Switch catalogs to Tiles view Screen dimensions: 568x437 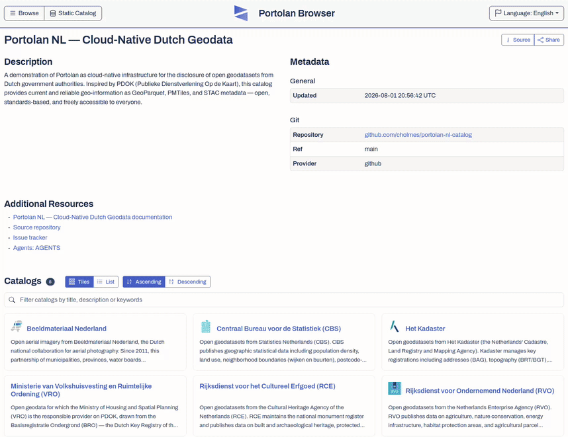(79, 282)
